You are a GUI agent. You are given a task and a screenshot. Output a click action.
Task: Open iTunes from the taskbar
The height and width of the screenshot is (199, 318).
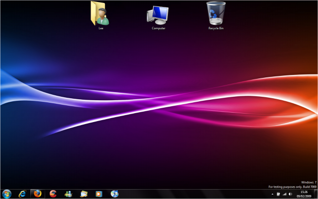click(x=114, y=194)
